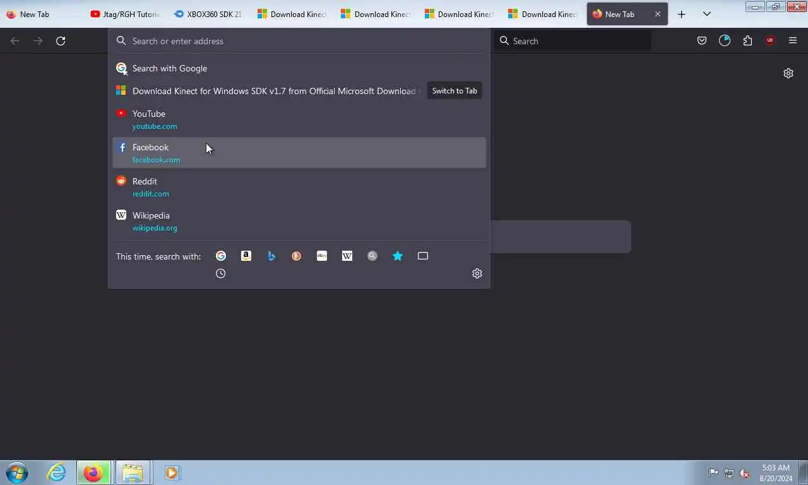This screenshot has width=808, height=485.
Task: Search history with the clock icon
Action: coord(221,273)
